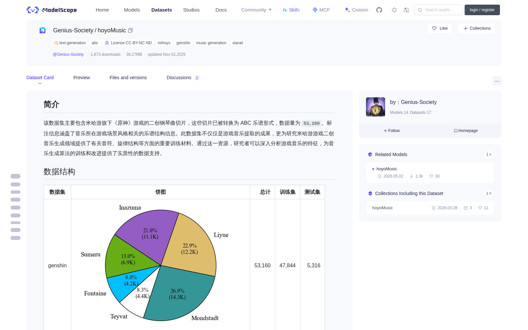The image size is (528, 330).
Task: Click the clock icon beside 2026.05.02
Action: (379, 176)
